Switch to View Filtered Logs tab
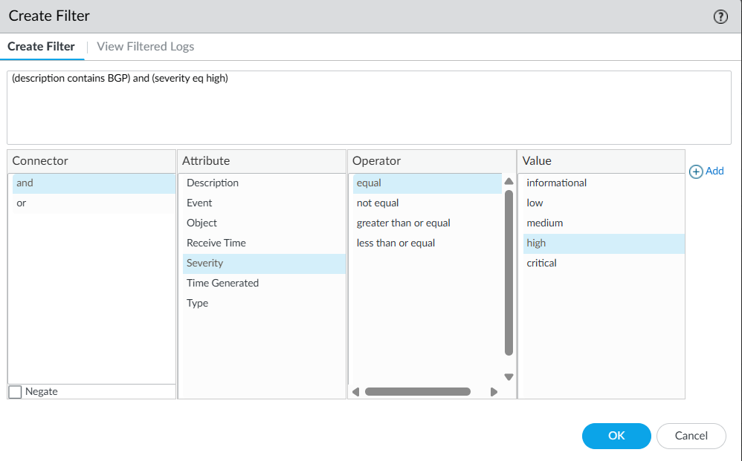Screen dimensions: 742x461 pyautogui.click(x=145, y=46)
